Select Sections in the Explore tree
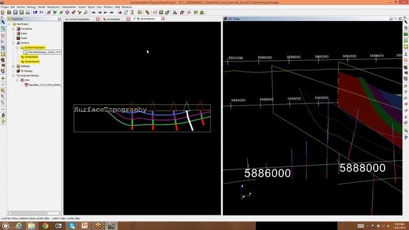409x230 pixels. pos(25,43)
